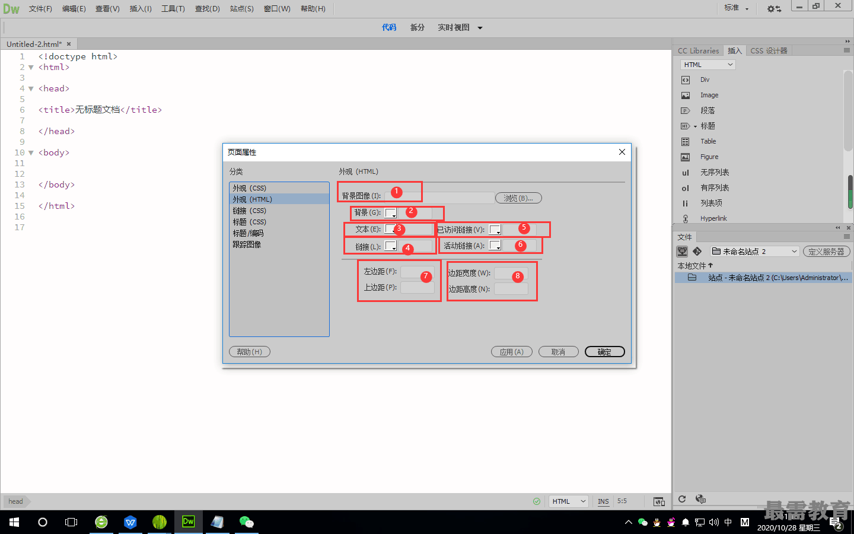Image resolution: width=854 pixels, height=534 pixels.
Task: Switch to the CSS 设计器 tab
Action: tap(769, 51)
